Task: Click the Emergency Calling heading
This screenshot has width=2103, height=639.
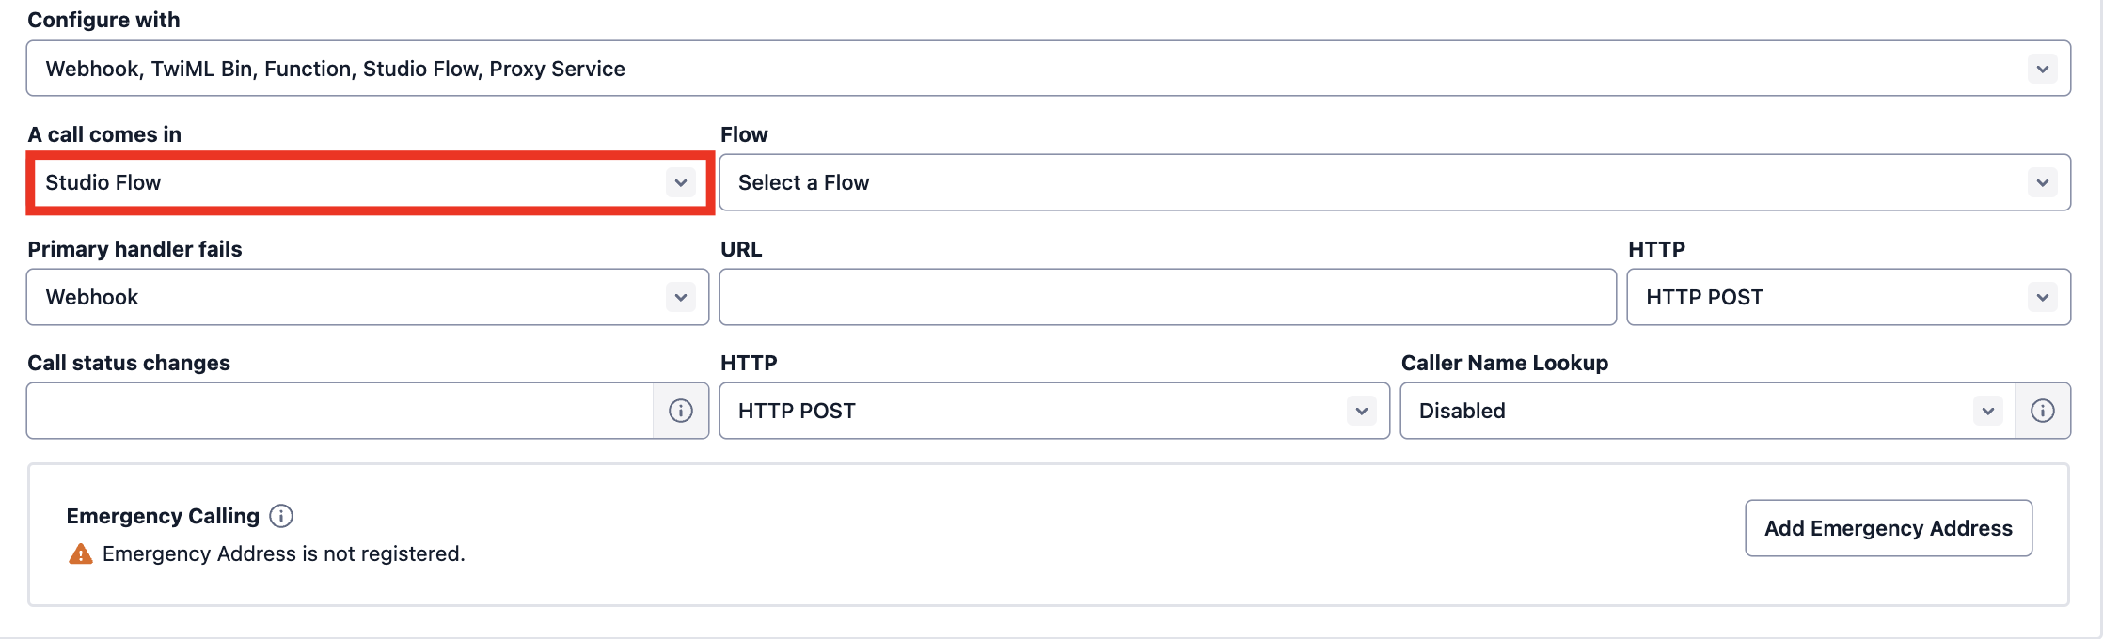Action: pos(163,516)
